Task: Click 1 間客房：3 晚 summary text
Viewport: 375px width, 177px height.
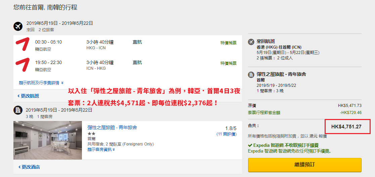Action: click(x=270, y=91)
